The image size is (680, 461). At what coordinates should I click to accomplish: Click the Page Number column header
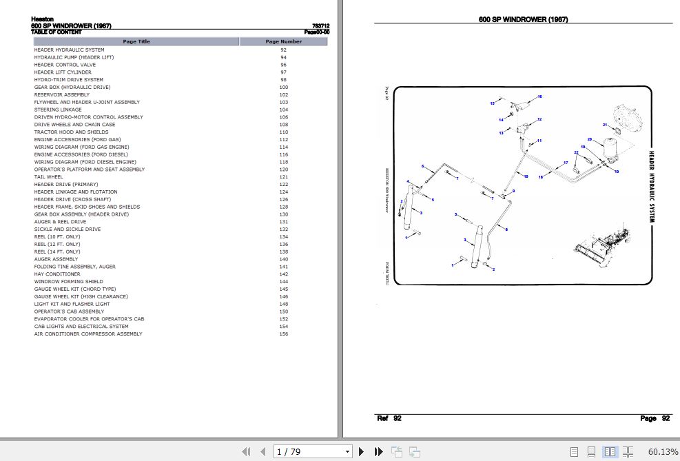pyautogui.click(x=282, y=41)
